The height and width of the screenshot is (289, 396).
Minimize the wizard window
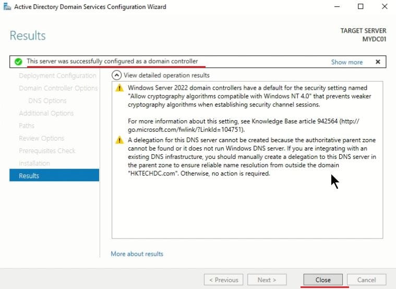coord(337,6)
